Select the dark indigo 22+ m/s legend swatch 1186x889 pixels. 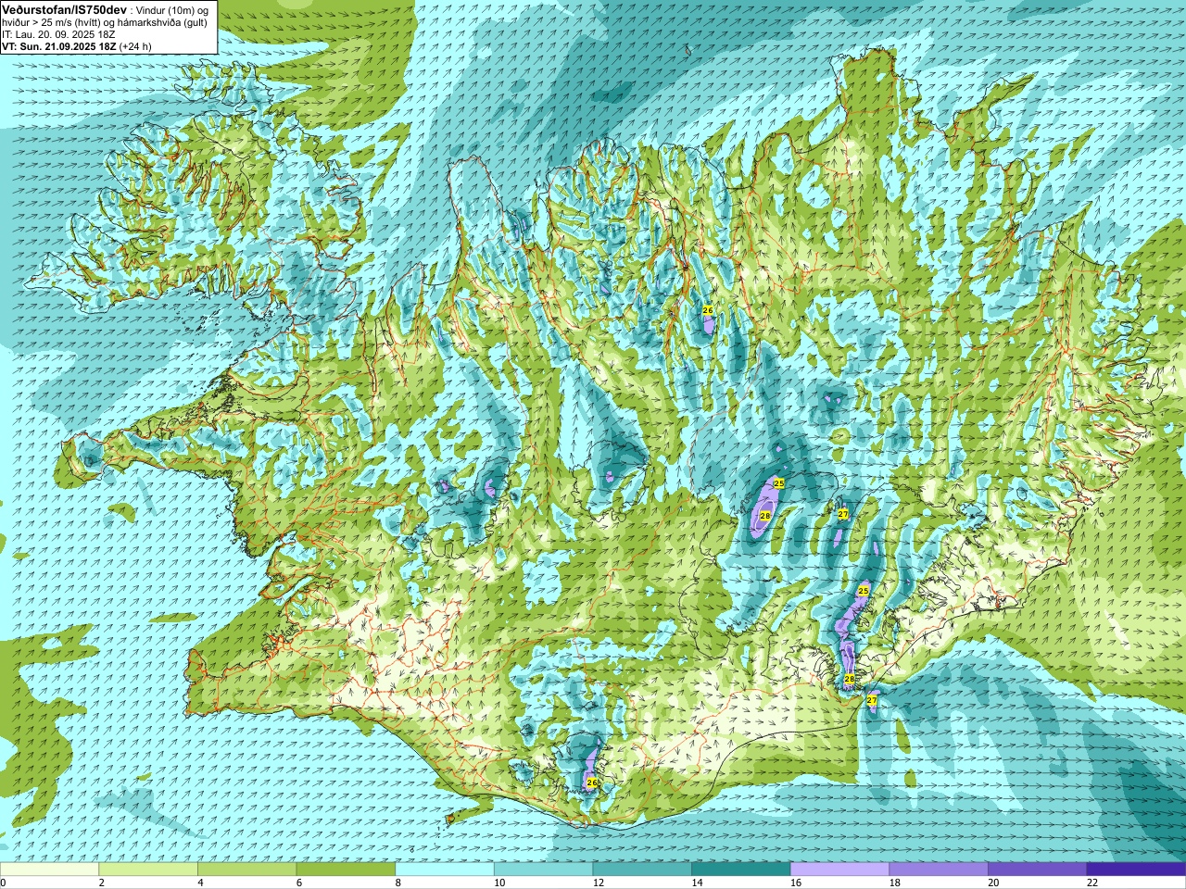click(1136, 870)
